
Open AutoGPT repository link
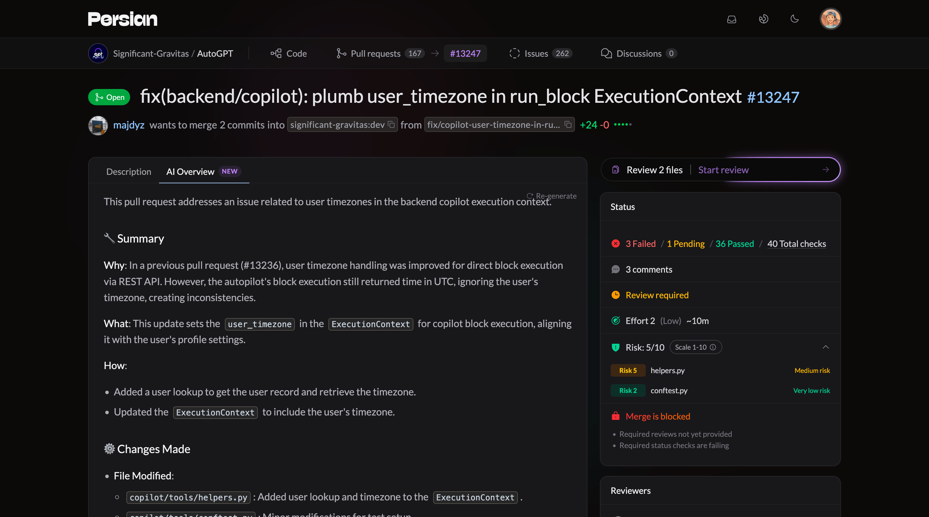(x=215, y=53)
